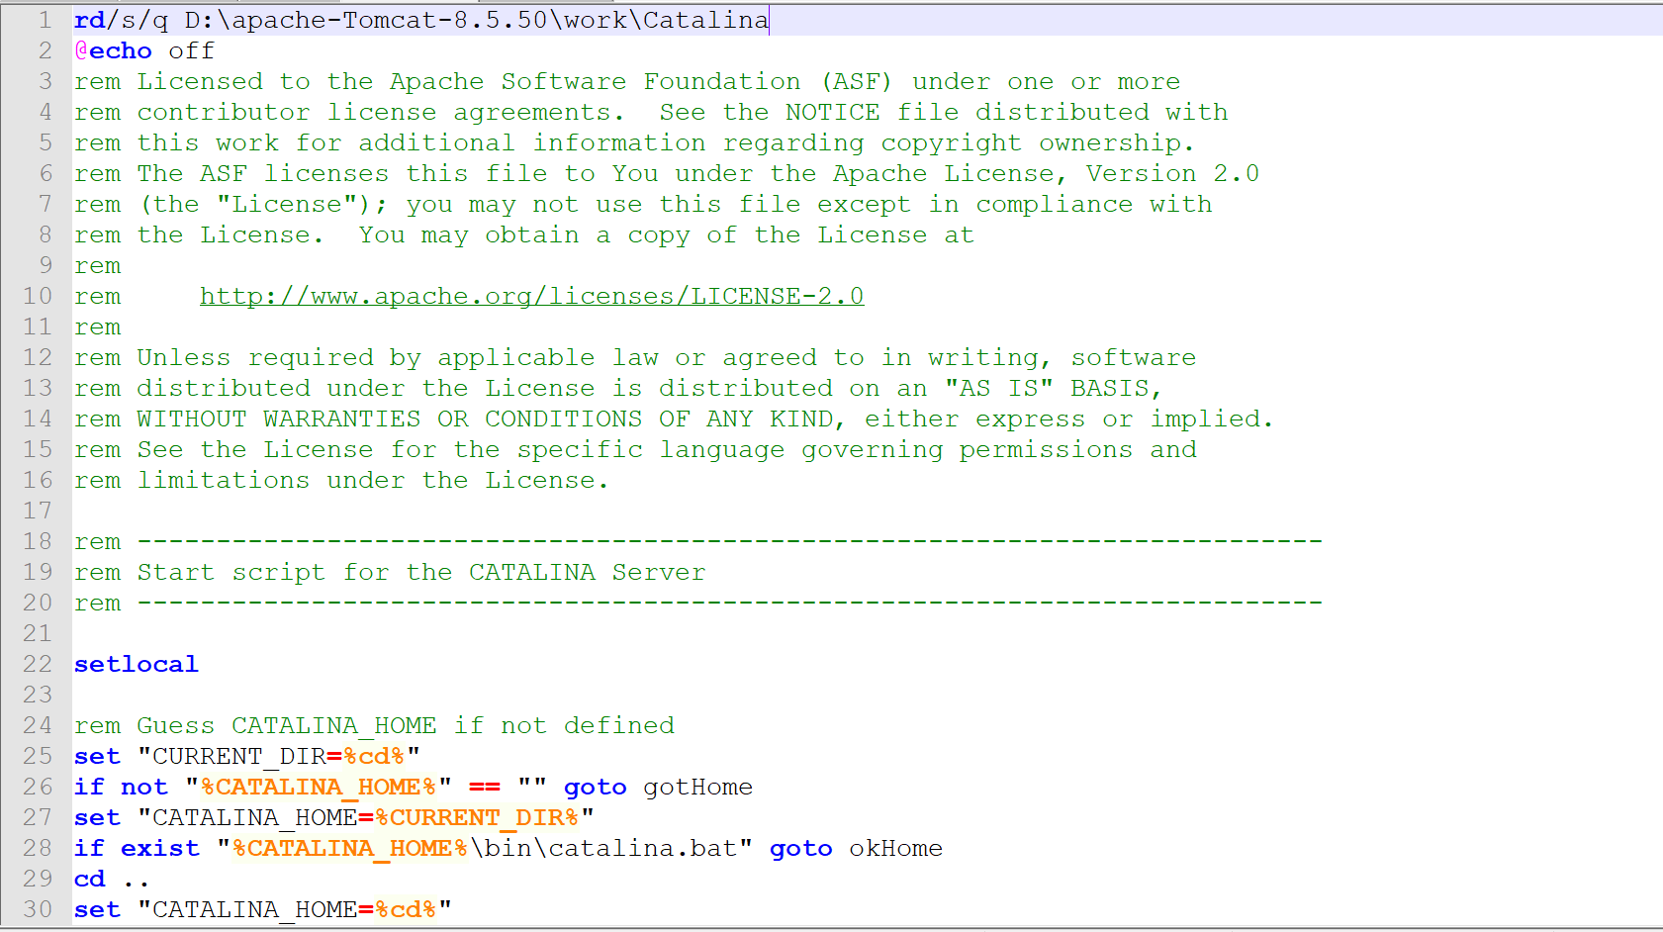Click line number 1 in the gutter
The image size is (1663, 932).
tap(45, 20)
